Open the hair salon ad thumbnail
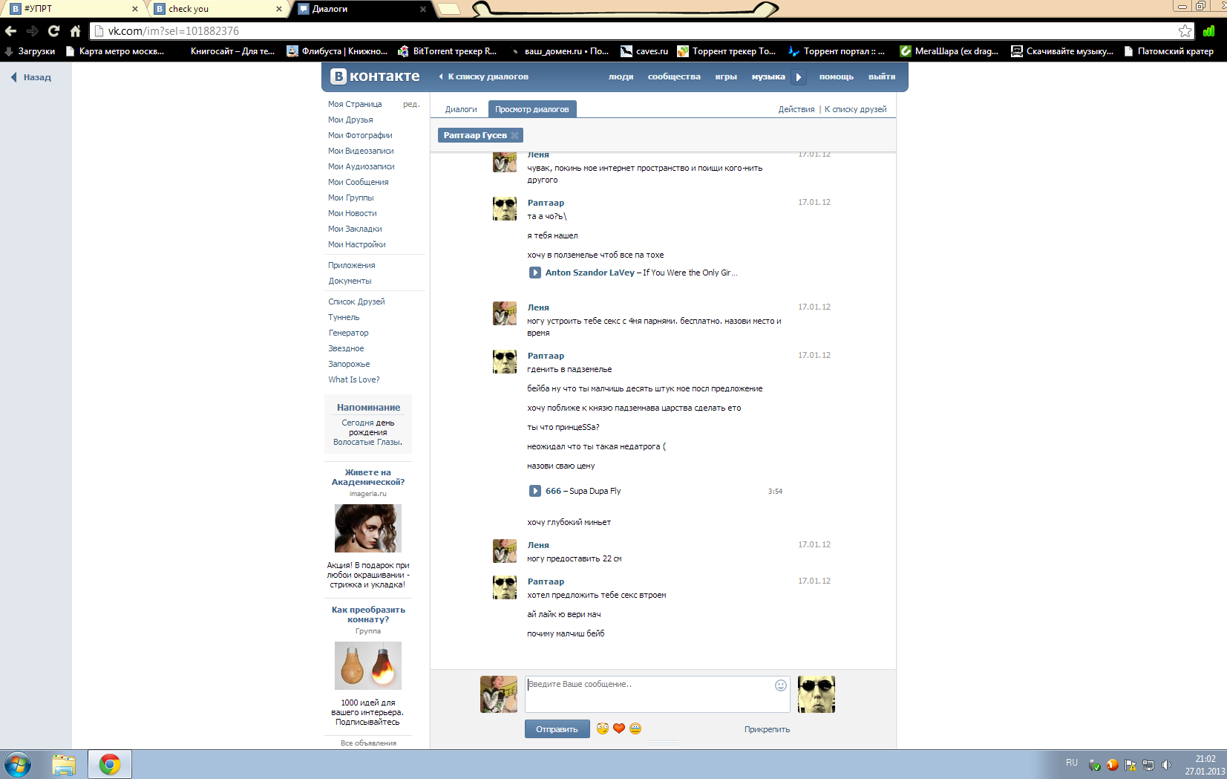 tap(368, 528)
